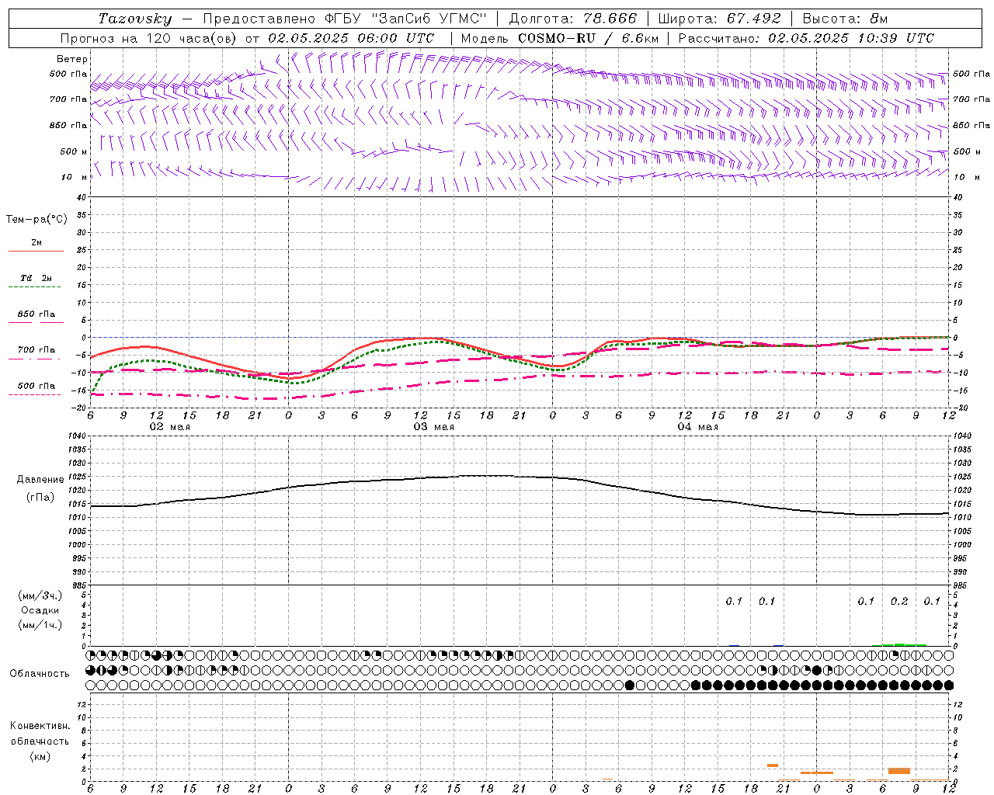Click the '700 гПа' temperature legend entry
994x795 pixels.
(x=36, y=350)
